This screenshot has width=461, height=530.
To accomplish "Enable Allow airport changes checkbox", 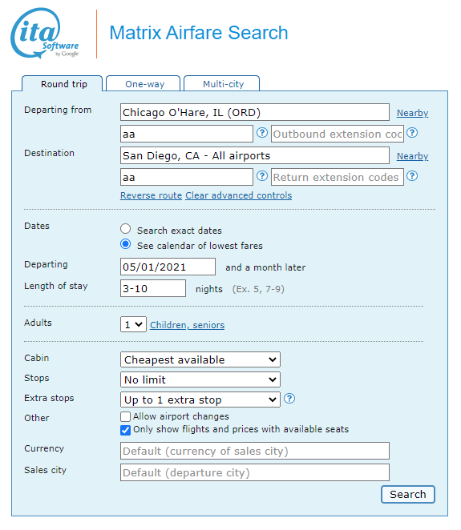I will tap(126, 417).
